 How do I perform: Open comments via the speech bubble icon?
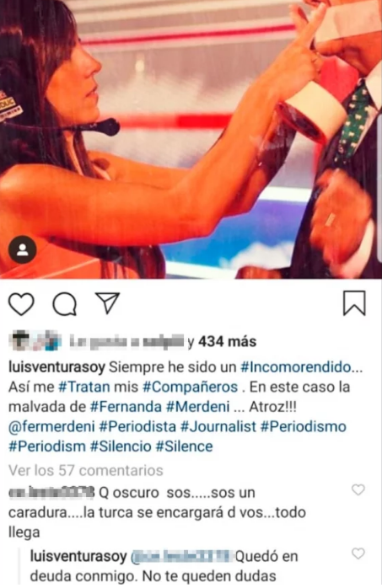(x=65, y=304)
